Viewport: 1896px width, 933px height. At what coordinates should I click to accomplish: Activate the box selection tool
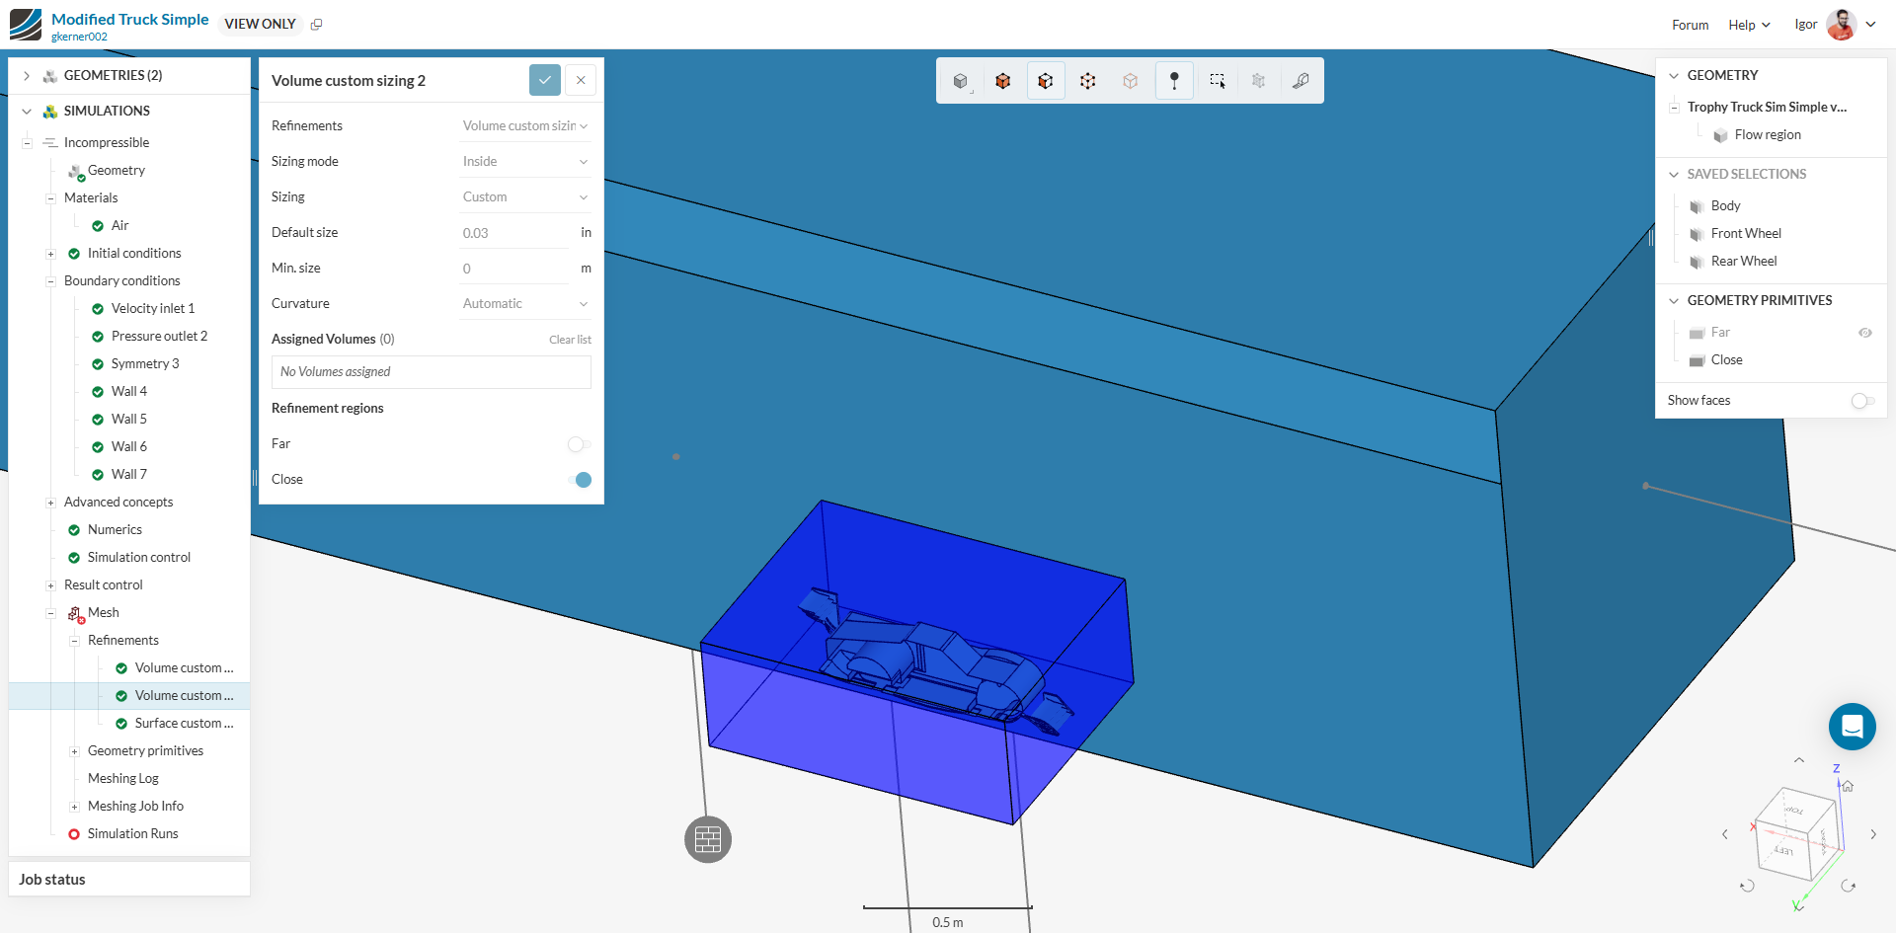pyautogui.click(x=1218, y=81)
